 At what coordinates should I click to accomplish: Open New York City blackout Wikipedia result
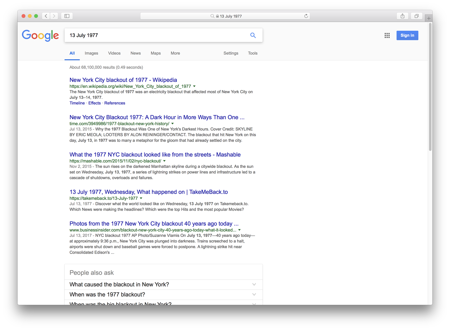point(123,80)
